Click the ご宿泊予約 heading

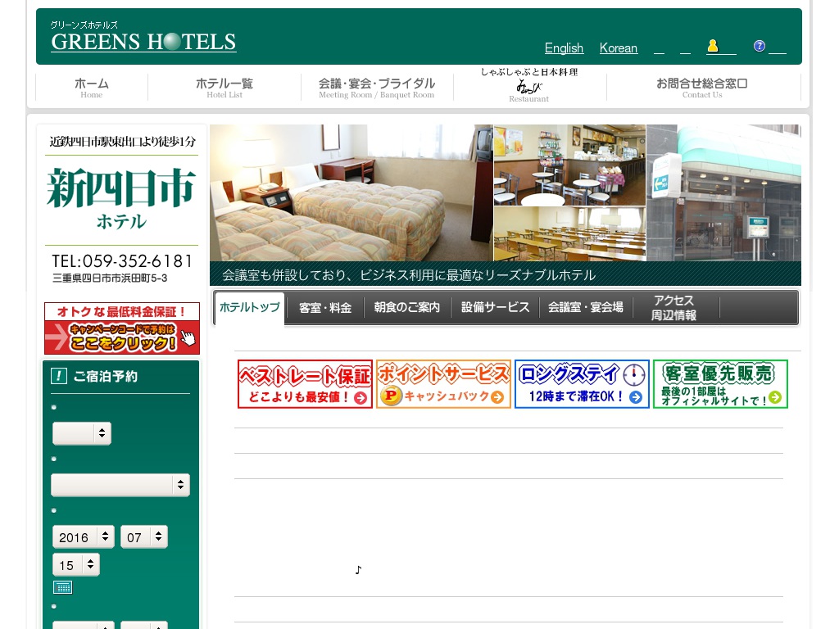(x=106, y=377)
